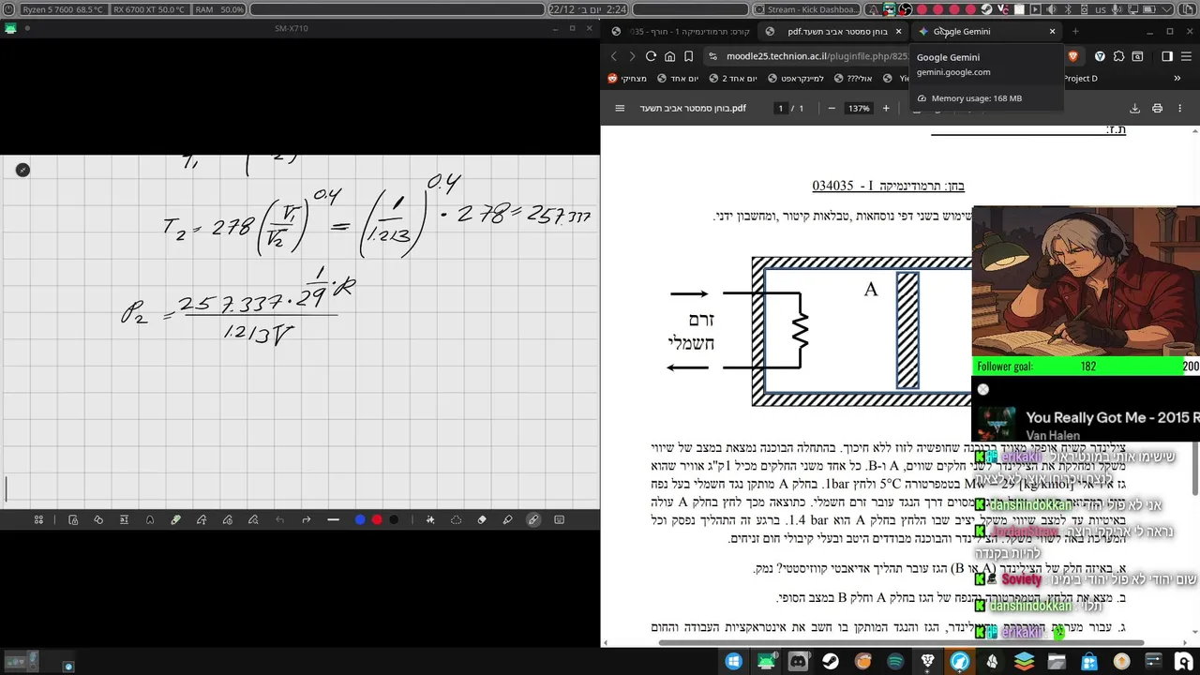Open the pen thickness line setting
The width and height of the screenshot is (1200, 675).
click(333, 519)
